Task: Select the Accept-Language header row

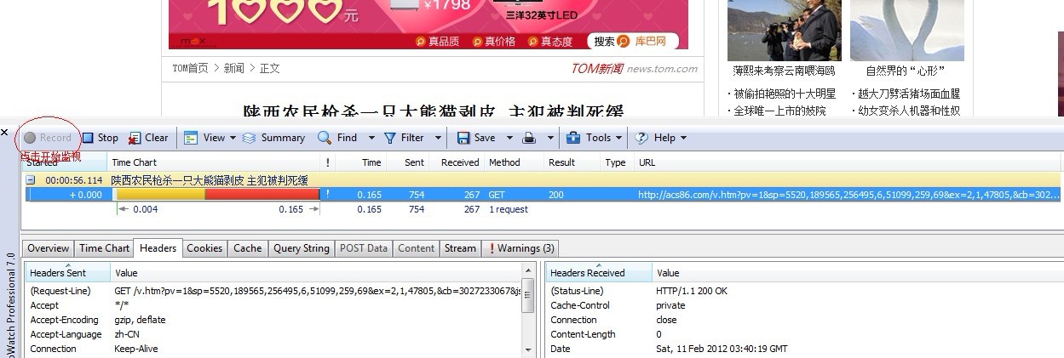Action: click(273, 334)
